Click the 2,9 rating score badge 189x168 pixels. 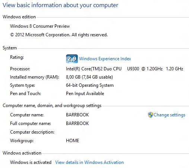[x=72, y=59]
